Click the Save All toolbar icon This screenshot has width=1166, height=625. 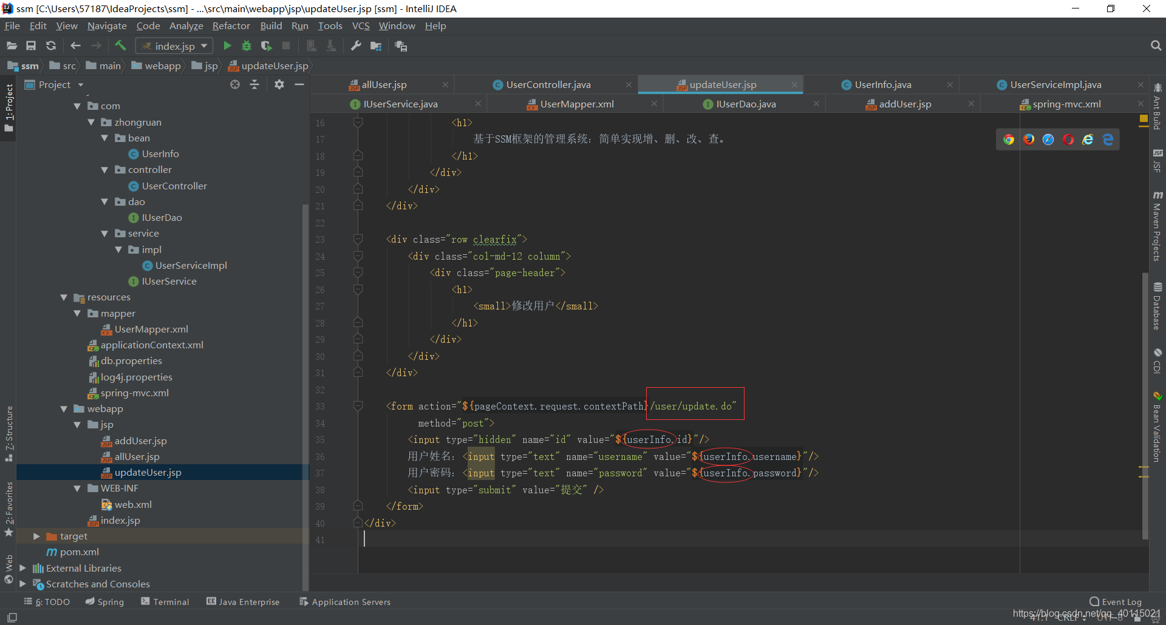tap(31, 46)
